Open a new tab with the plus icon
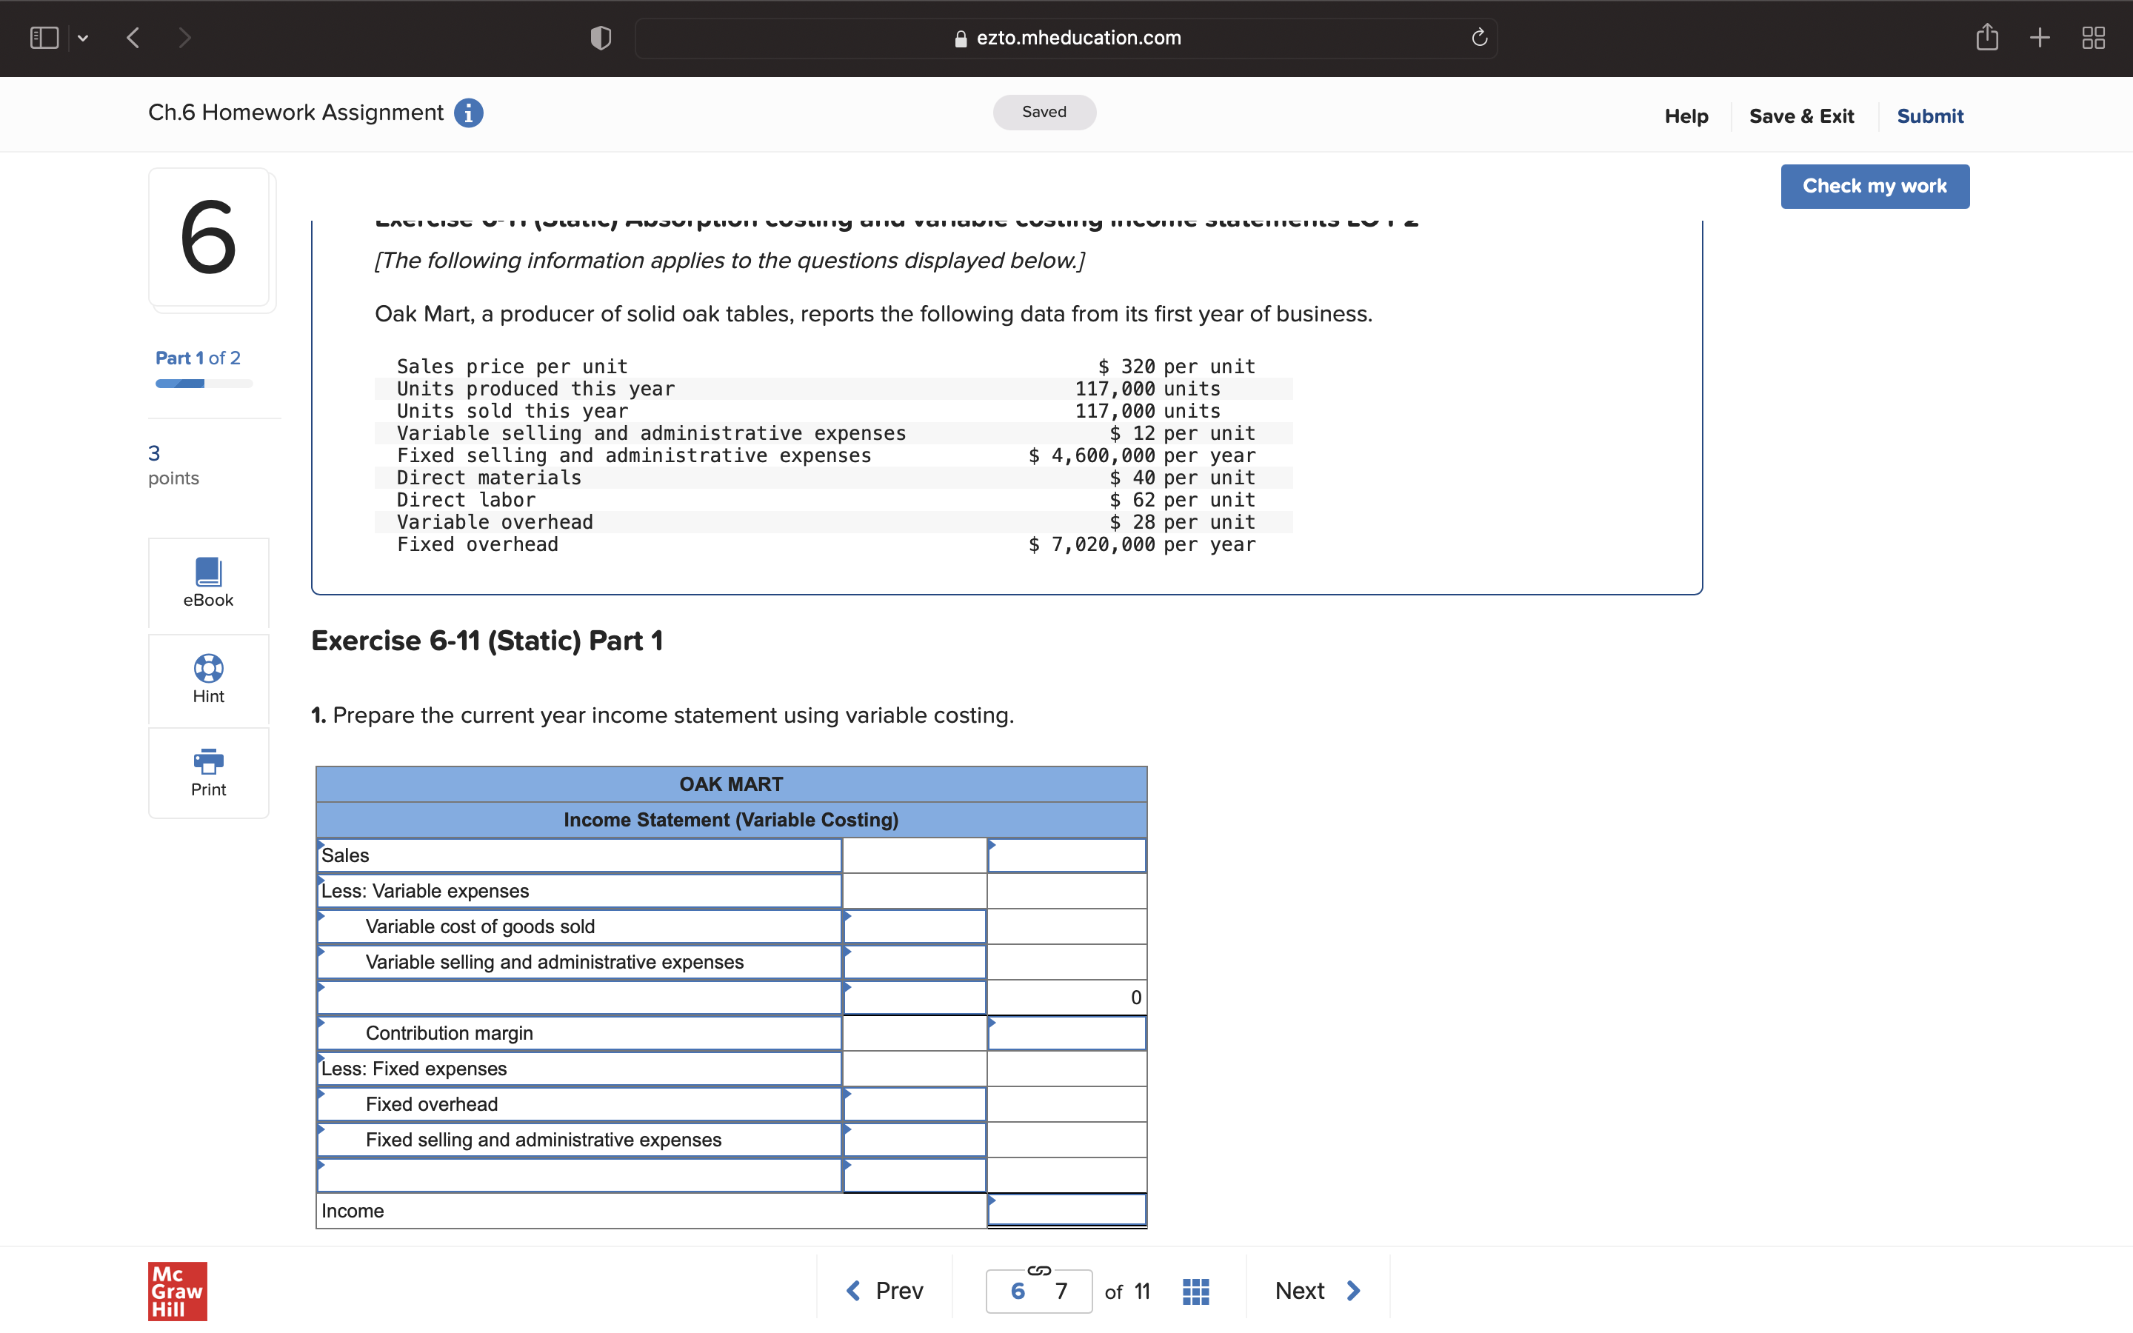 [x=2040, y=37]
